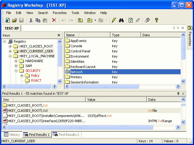Sort key list by Type column
The height and width of the screenshot is (145, 194).
tap(125, 35)
